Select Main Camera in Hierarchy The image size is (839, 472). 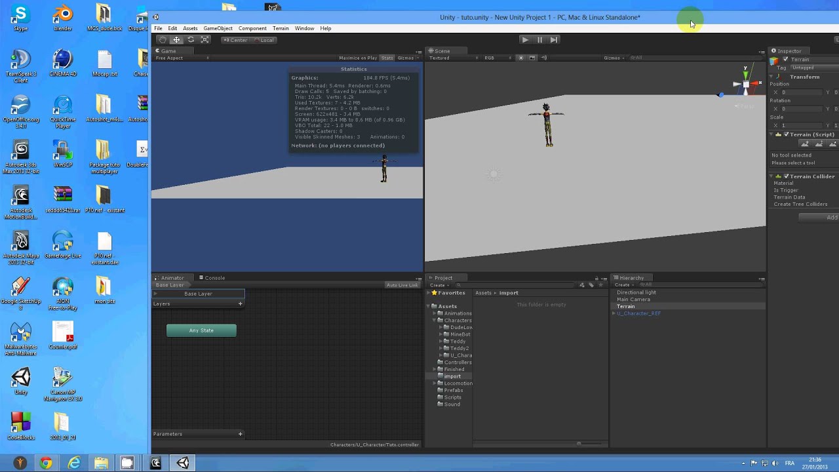(x=633, y=300)
